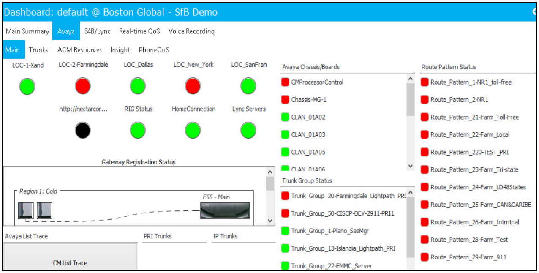Open the Lync Servers status indicator
The image size is (539, 273).
248,130
